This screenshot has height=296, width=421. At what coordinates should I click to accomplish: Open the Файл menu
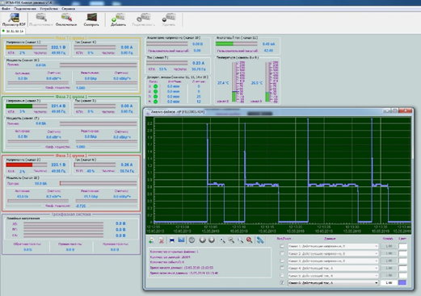(x=6, y=9)
